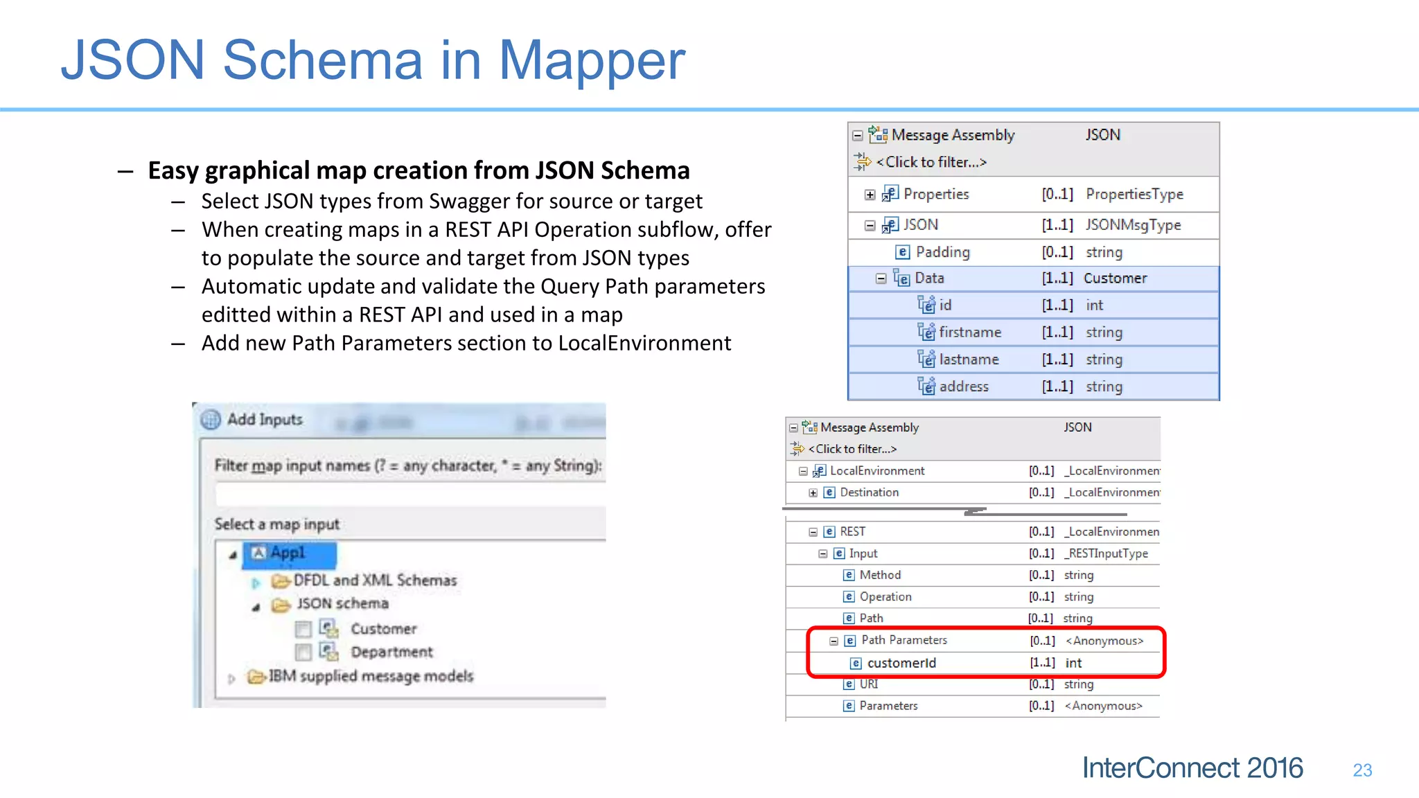Click the Properties element icon

pyautogui.click(x=890, y=194)
